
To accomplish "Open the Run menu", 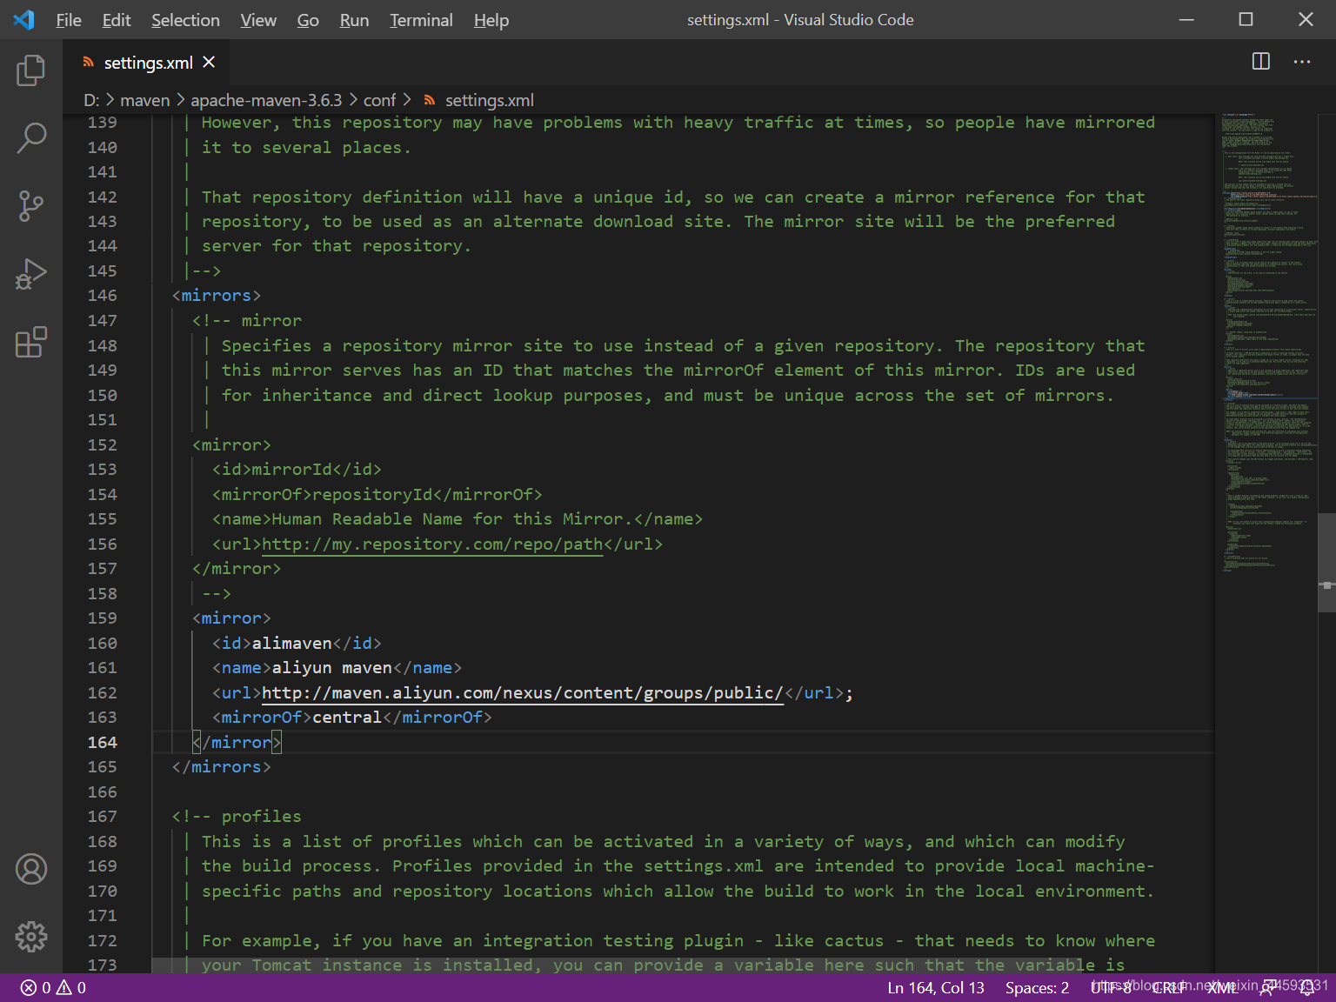I will (x=354, y=20).
